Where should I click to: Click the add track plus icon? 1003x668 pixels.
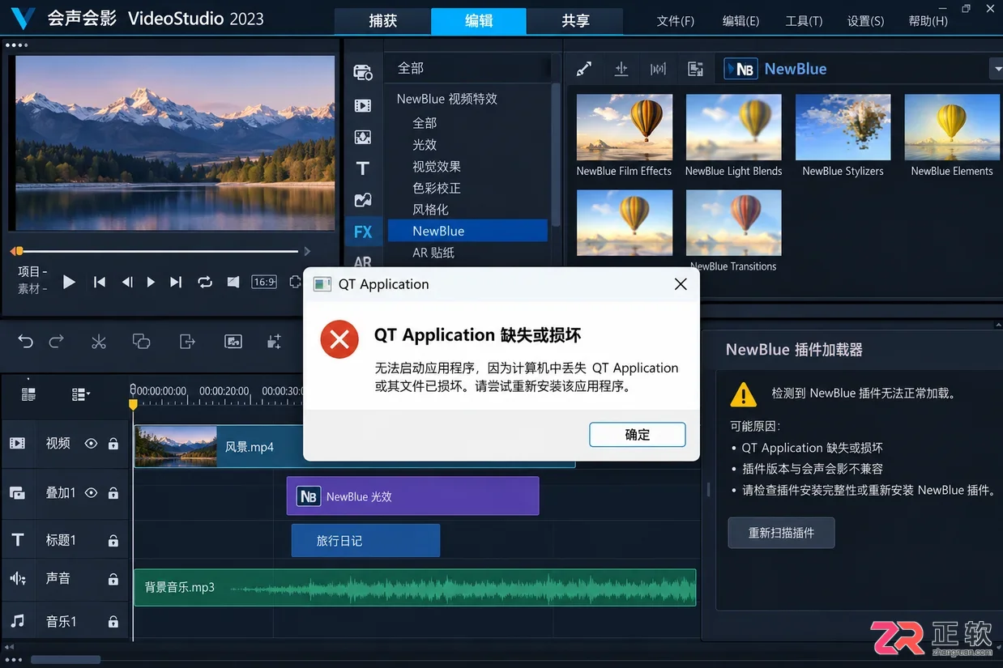(x=274, y=342)
